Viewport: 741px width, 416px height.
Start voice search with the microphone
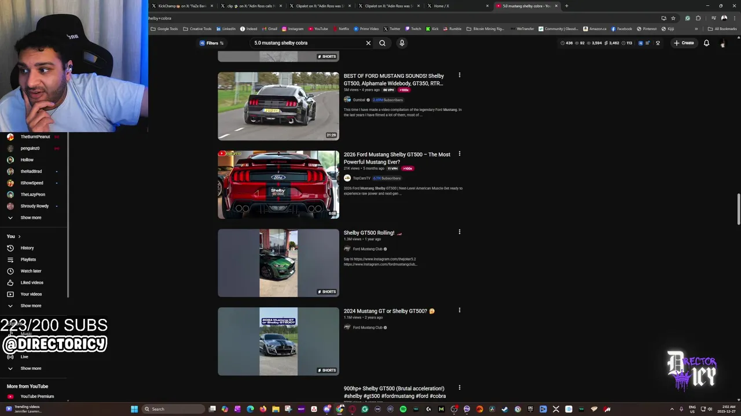click(402, 43)
